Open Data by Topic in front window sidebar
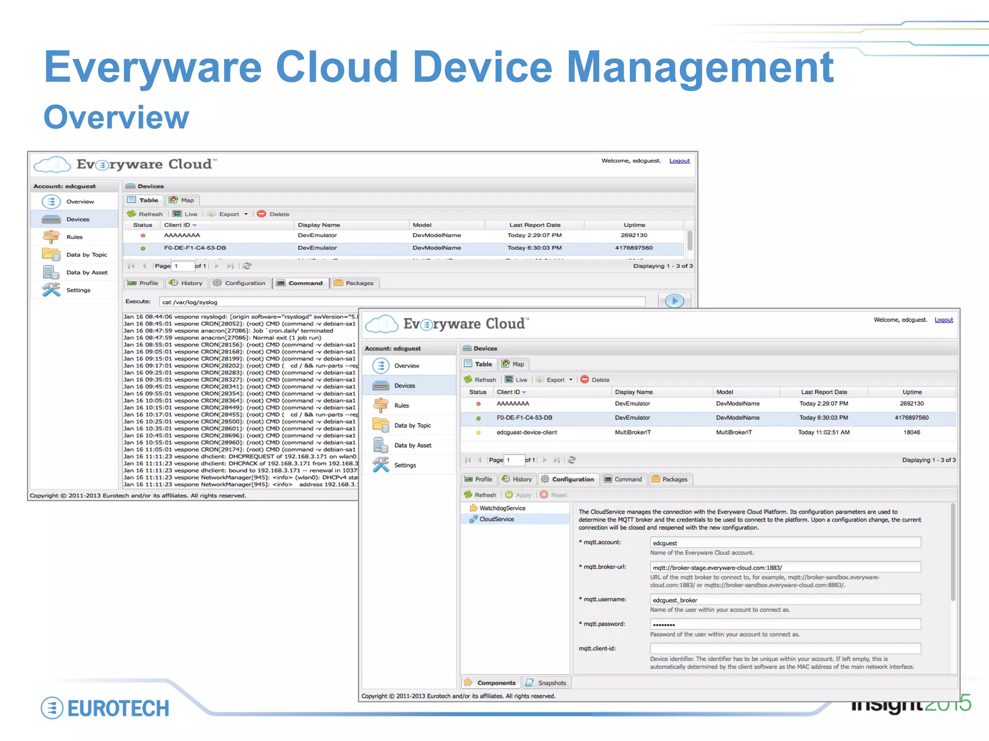 point(409,425)
